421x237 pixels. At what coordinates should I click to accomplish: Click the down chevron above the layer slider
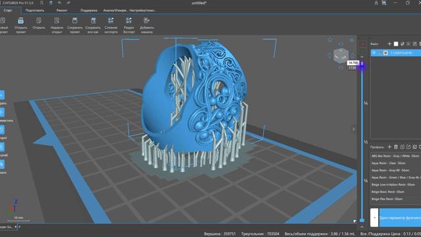pyautogui.click(x=362, y=57)
